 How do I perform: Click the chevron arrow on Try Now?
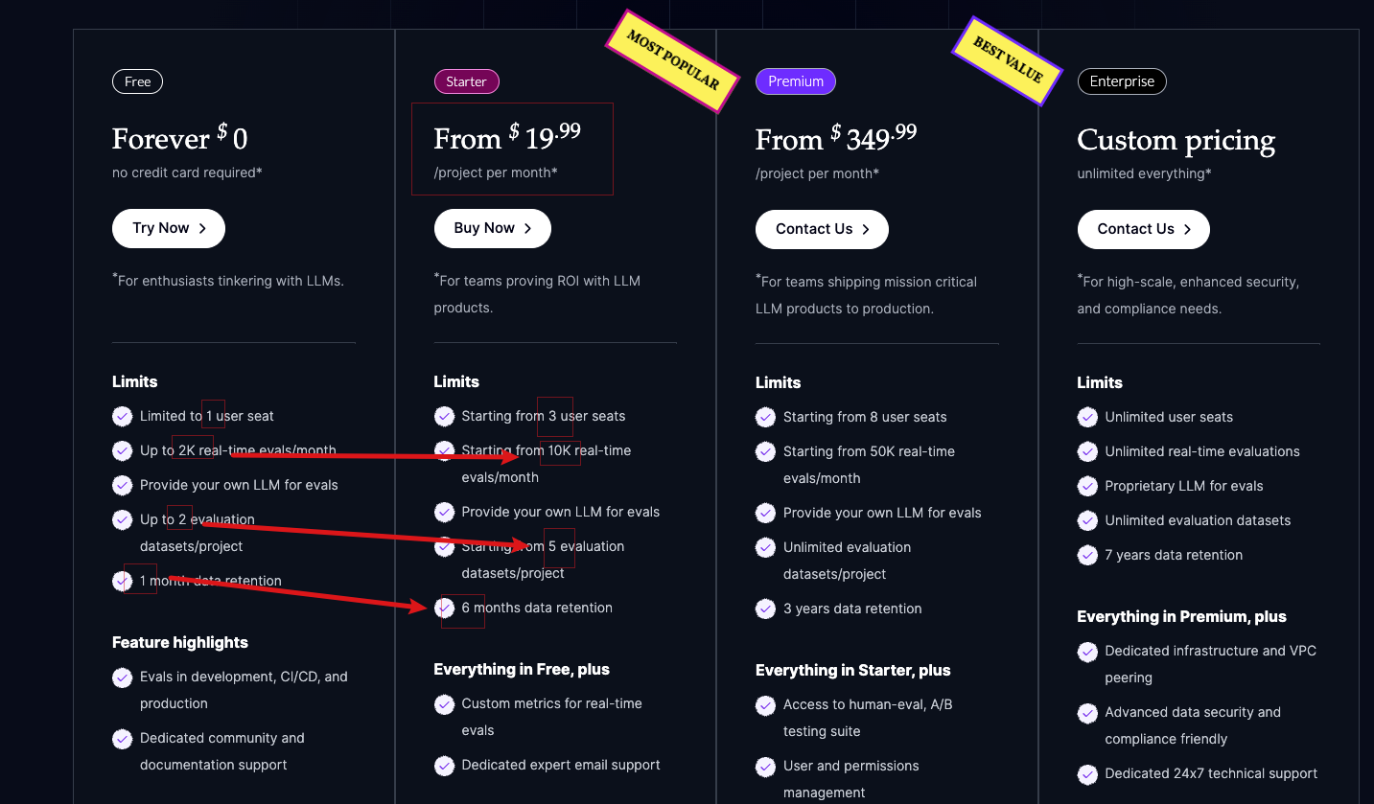click(x=202, y=228)
